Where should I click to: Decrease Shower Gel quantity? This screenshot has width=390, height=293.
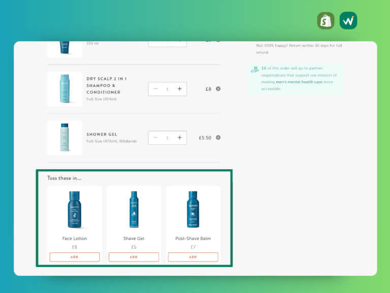[x=155, y=138]
